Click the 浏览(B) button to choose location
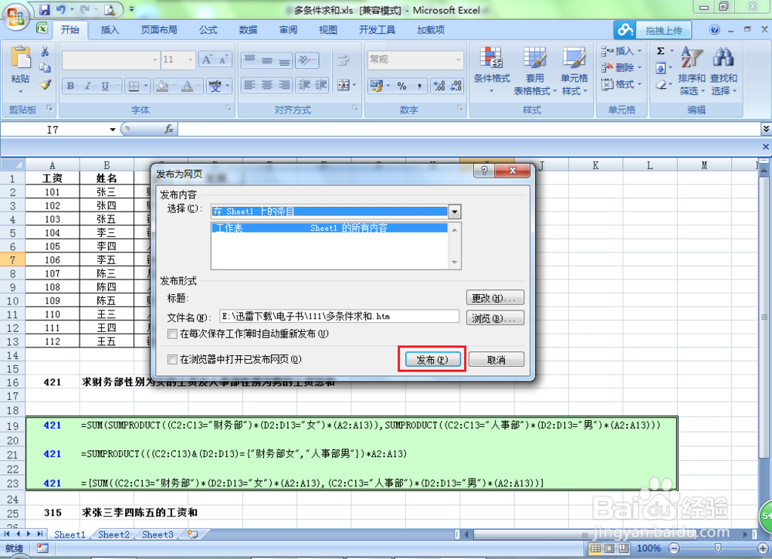 495,317
